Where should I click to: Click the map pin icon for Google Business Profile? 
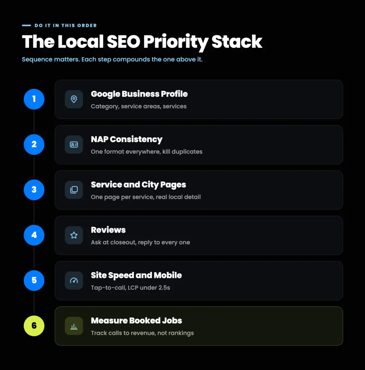[x=74, y=99]
